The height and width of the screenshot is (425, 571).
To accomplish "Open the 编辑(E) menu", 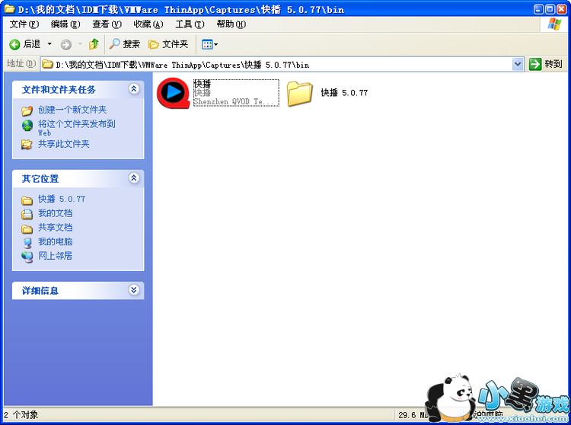I will click(x=65, y=24).
